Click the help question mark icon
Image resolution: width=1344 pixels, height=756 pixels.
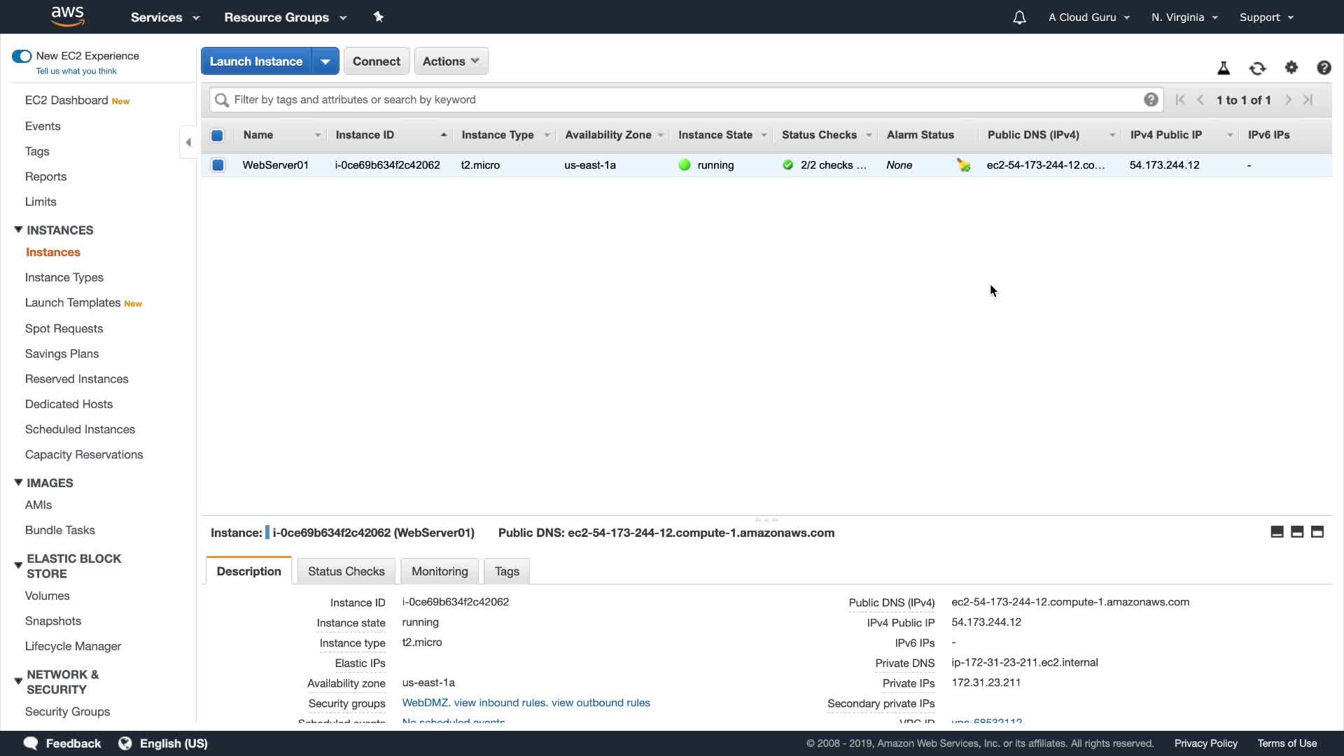1324,68
